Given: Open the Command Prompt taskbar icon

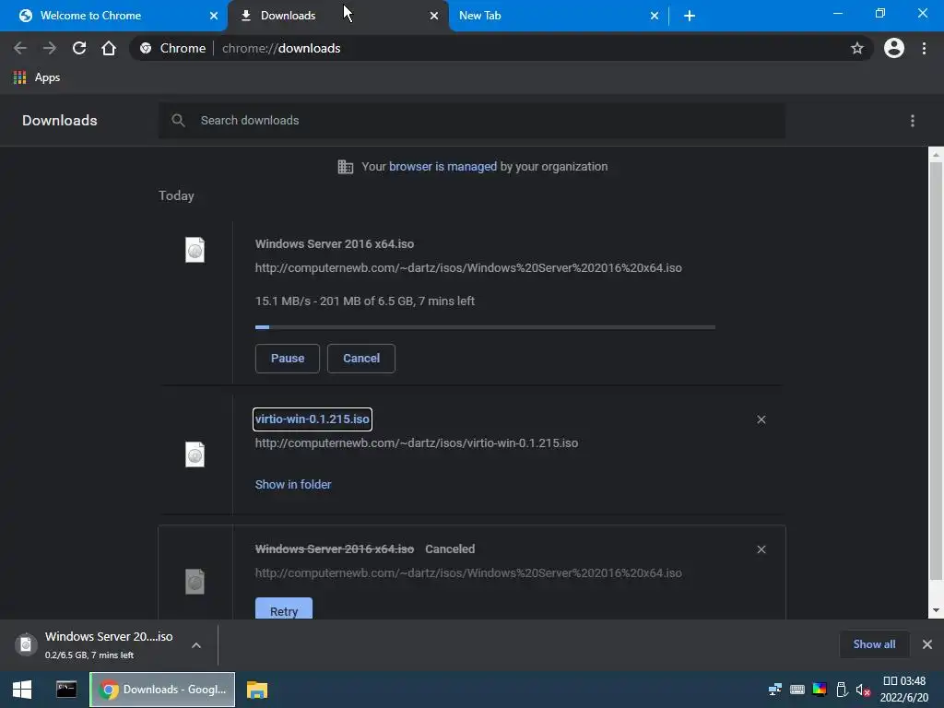Looking at the screenshot, I should [66, 690].
